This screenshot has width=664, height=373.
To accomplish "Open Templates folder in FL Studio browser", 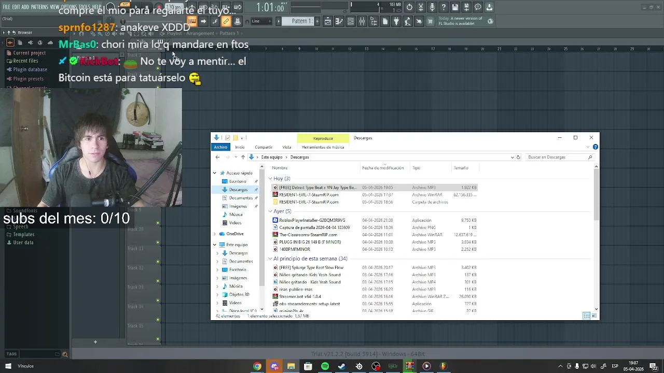I will click(20, 235).
